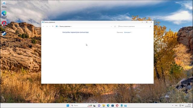
Task: Expand chevron after "Панель управления" breadcrumb
Action: coord(72,26)
